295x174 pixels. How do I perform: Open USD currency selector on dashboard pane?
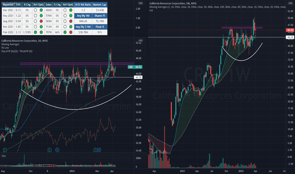click(x=140, y=3)
